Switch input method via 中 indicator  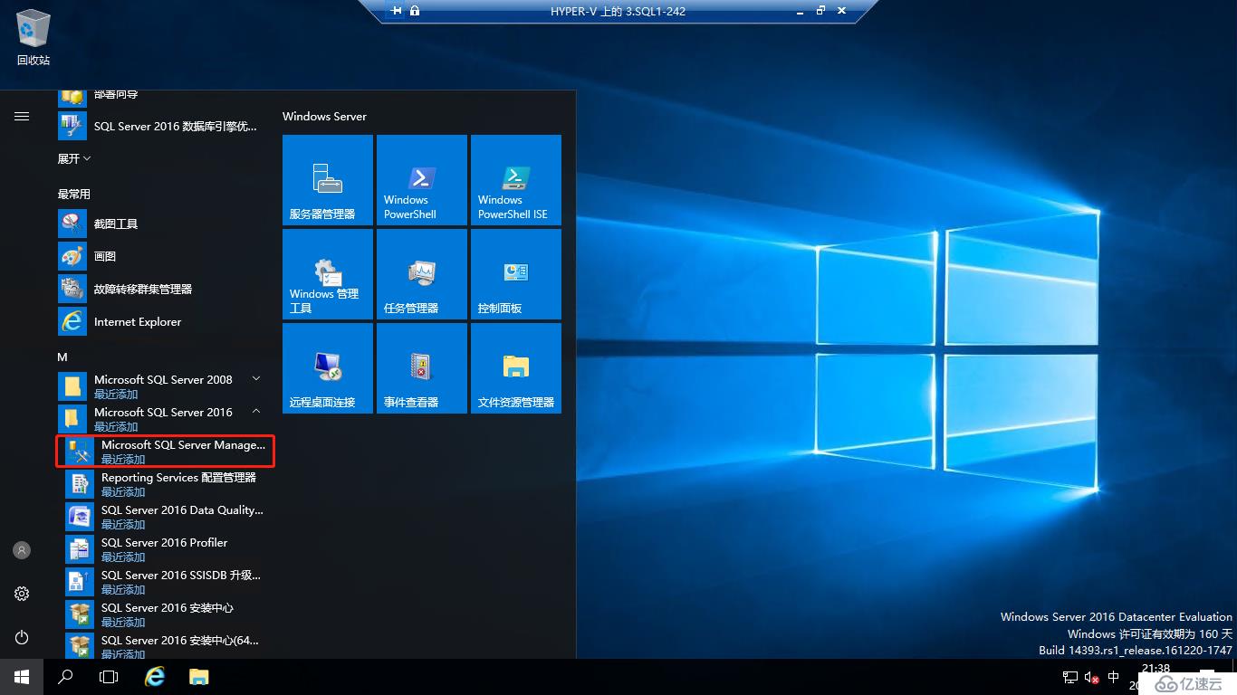[x=1113, y=677]
